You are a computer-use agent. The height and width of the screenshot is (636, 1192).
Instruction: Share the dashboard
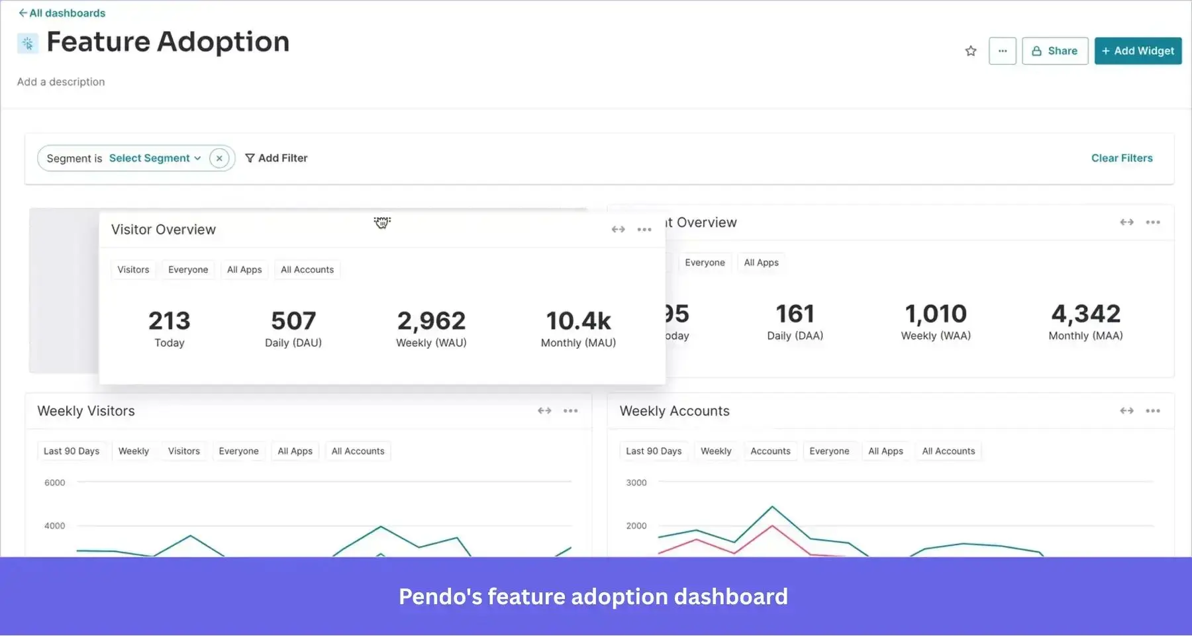pos(1055,51)
